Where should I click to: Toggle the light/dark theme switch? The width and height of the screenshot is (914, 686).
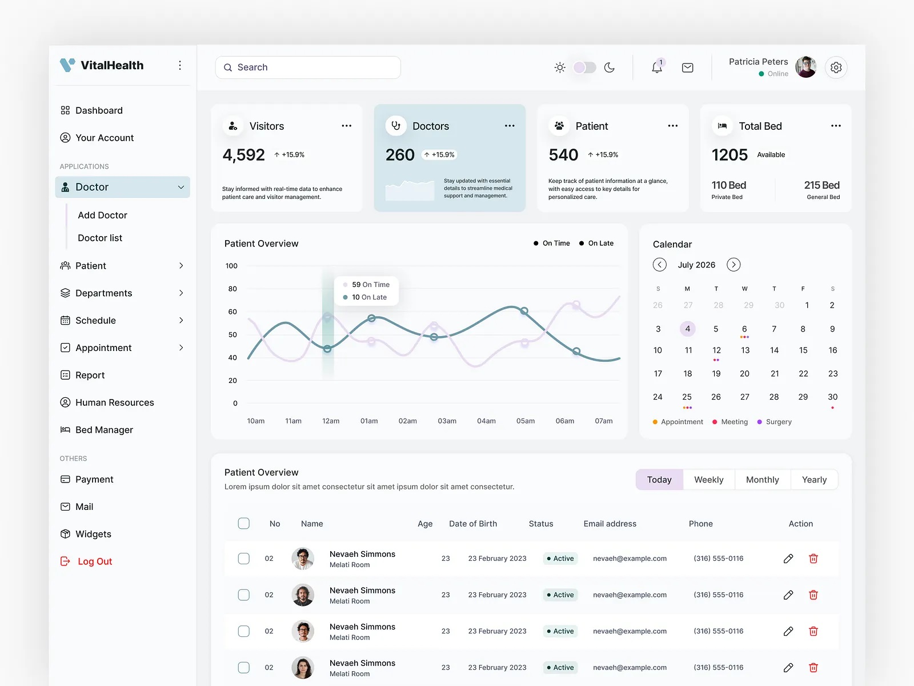[584, 67]
